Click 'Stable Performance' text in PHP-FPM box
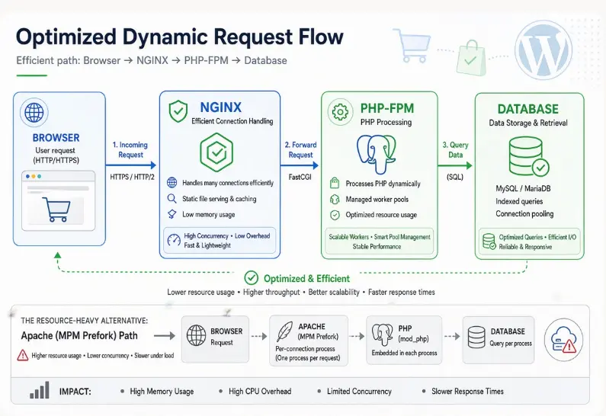The width and height of the screenshot is (606, 416). [x=377, y=246]
